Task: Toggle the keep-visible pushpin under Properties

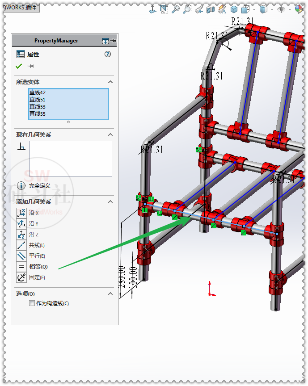Action: pos(30,66)
